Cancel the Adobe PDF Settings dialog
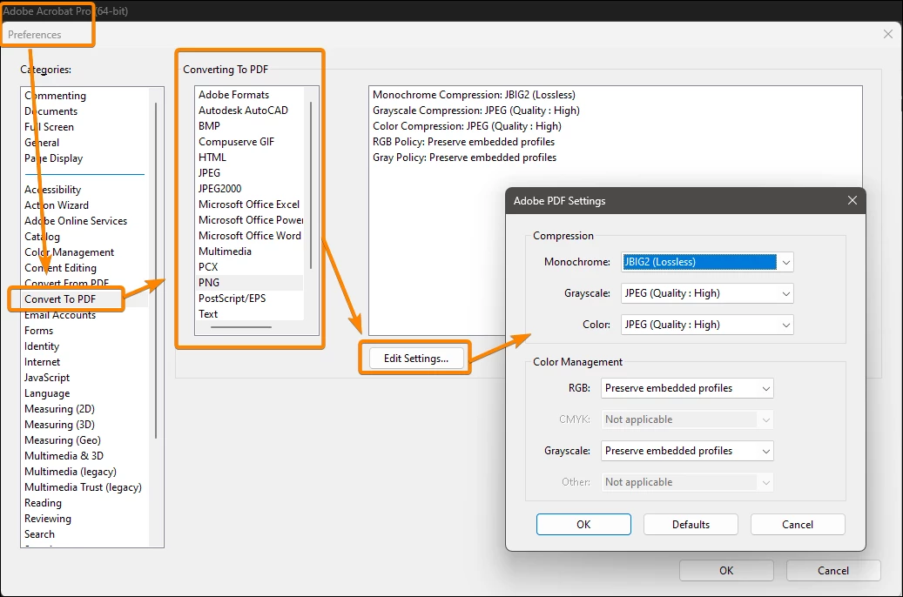The width and height of the screenshot is (903, 597). [x=798, y=525]
